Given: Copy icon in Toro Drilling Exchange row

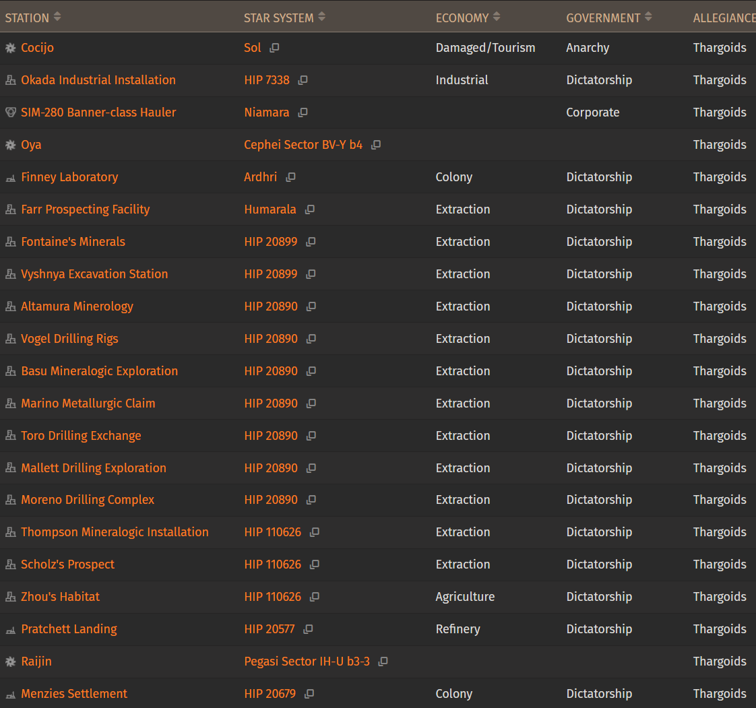Looking at the screenshot, I should point(311,435).
